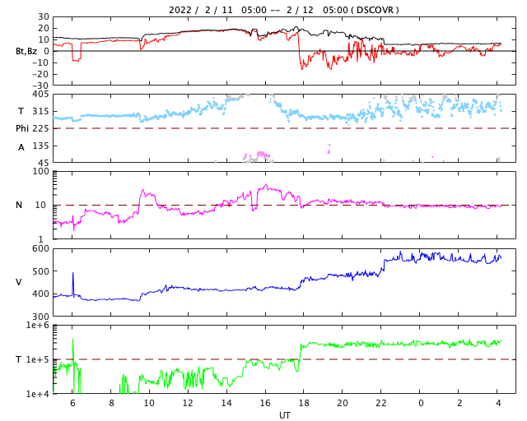
Task: Click the '20' tick on the Bt,Bz axis
Action: point(44,28)
